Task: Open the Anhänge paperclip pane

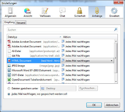Action: click(97, 12)
